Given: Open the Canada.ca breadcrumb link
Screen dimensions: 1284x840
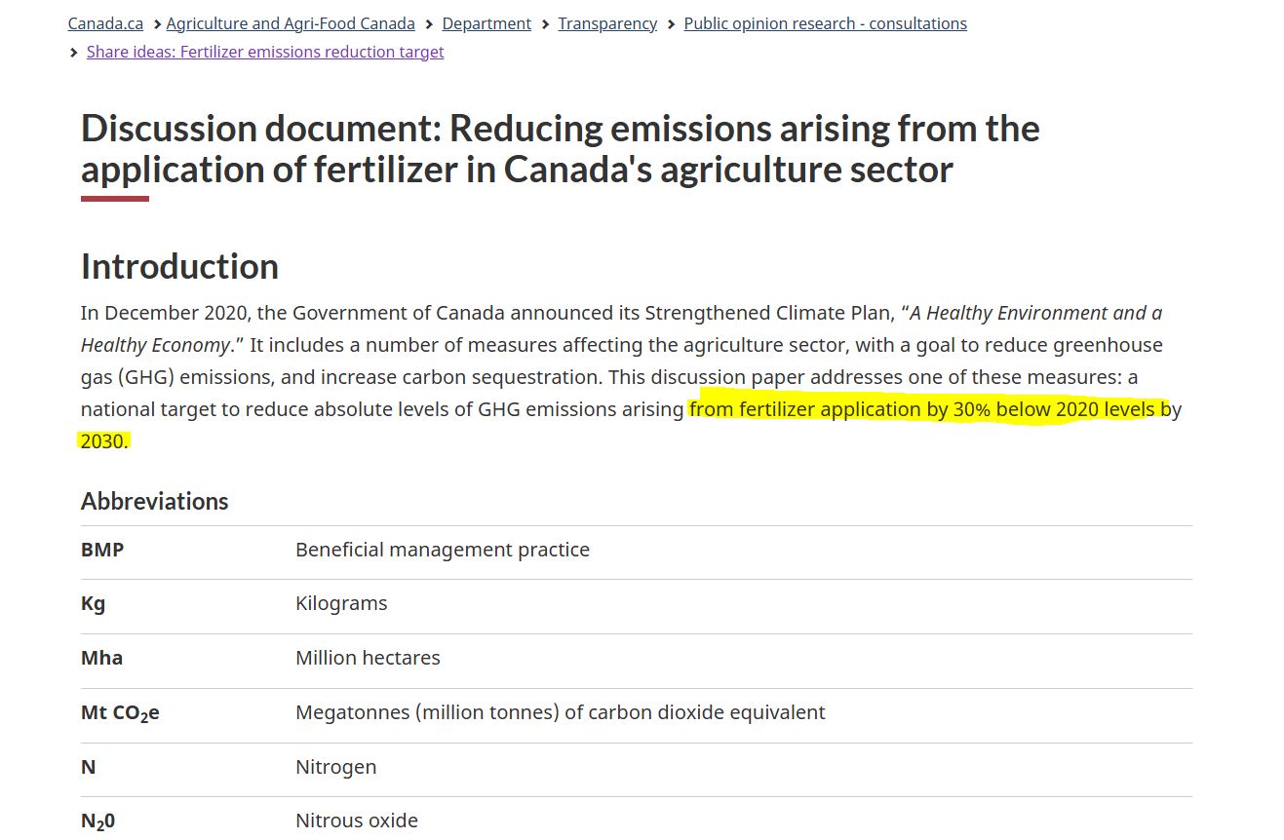Looking at the screenshot, I should 105,23.
